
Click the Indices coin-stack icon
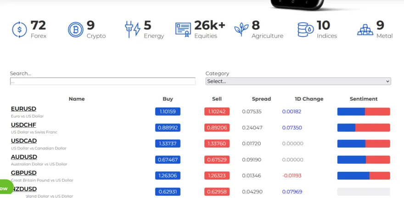[305, 29]
